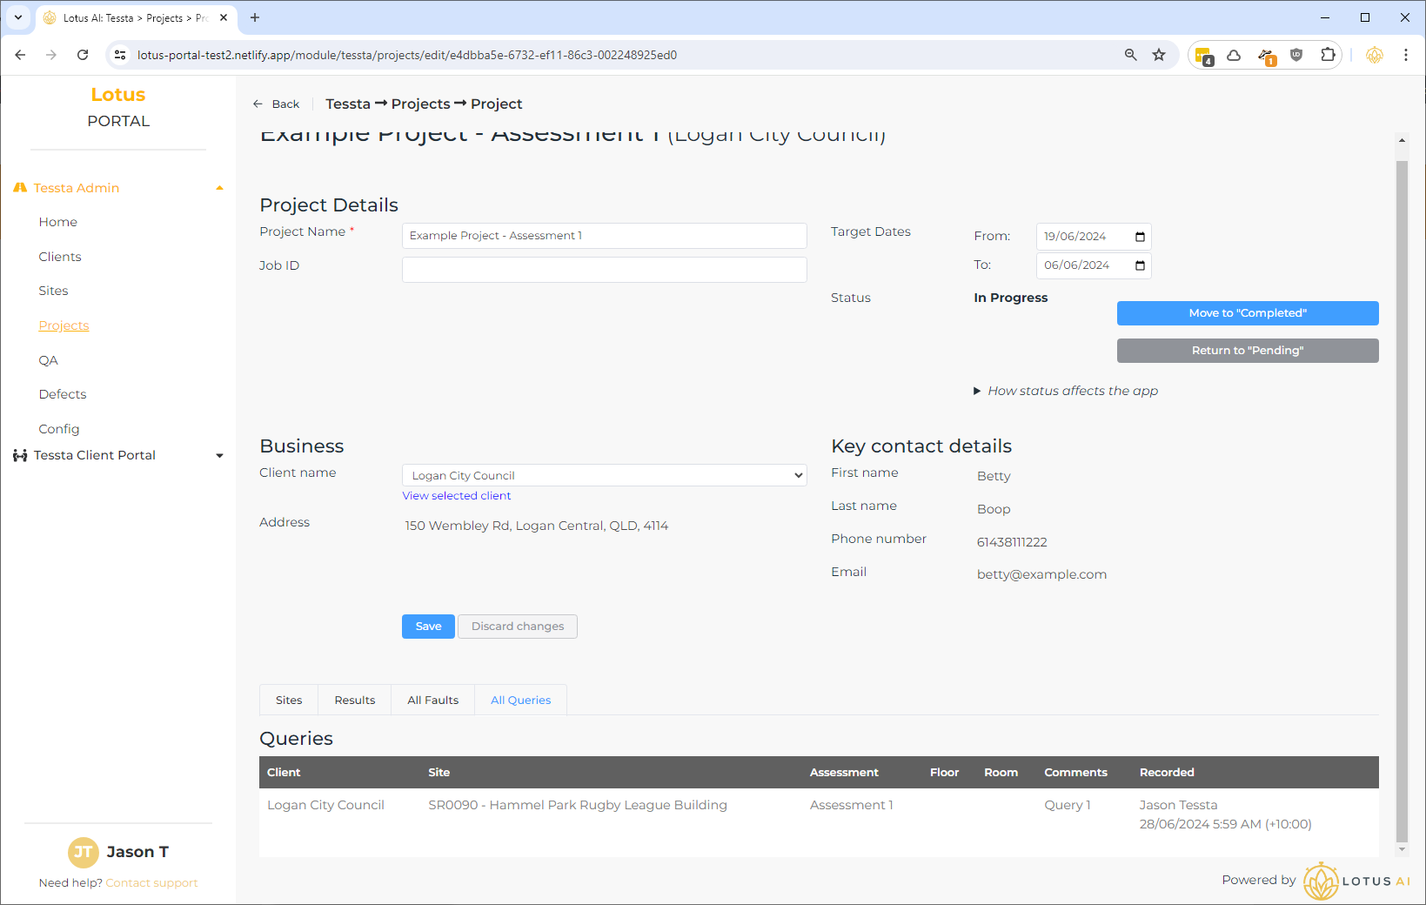Screen dimensions: 1426x905
Task: Reload the page with the refresh icon
Action: click(x=83, y=55)
